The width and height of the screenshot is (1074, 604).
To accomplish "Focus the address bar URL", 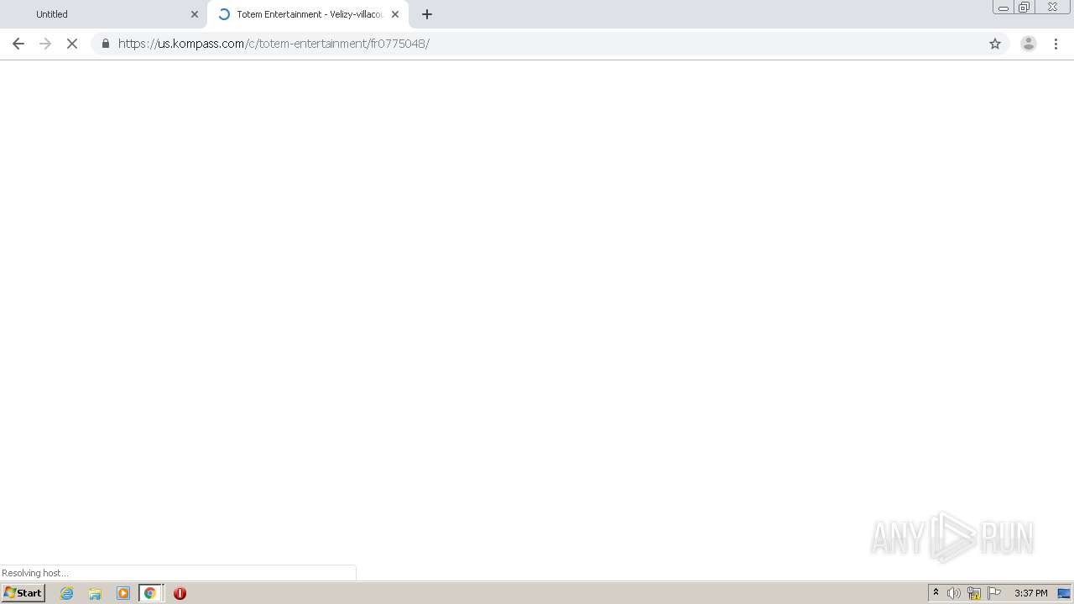I will click(x=550, y=44).
